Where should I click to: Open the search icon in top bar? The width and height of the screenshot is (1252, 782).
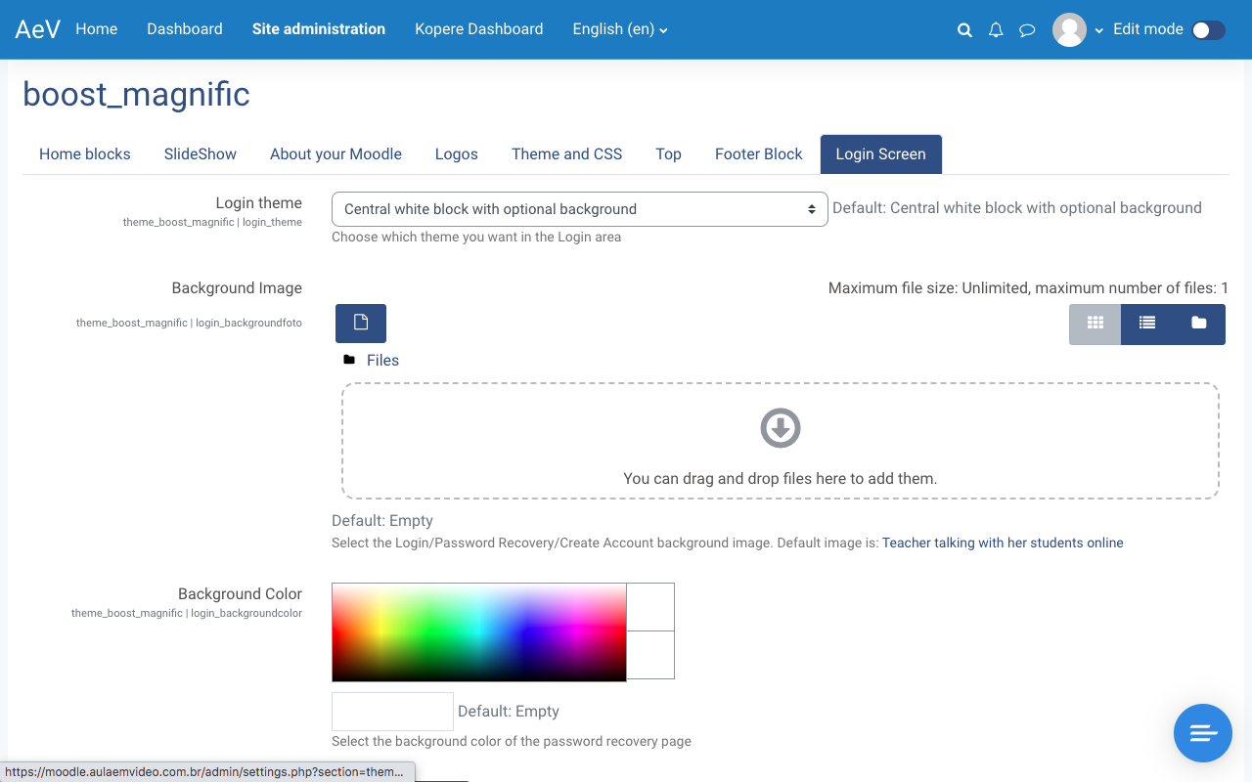tap(964, 30)
